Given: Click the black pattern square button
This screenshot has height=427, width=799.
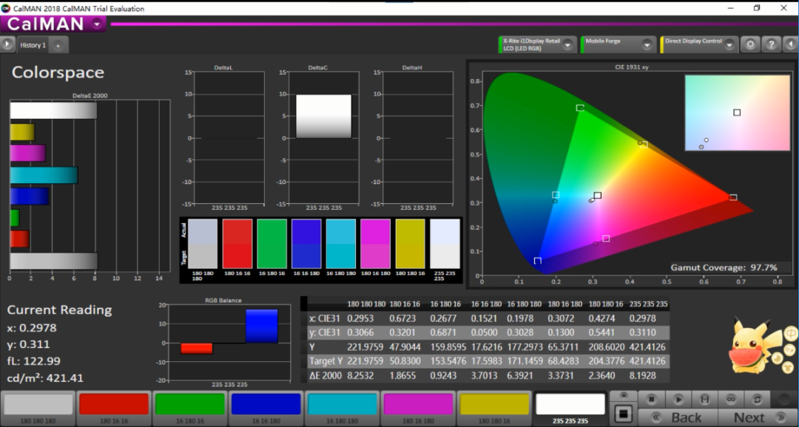Looking at the screenshot, I should 623,414.
